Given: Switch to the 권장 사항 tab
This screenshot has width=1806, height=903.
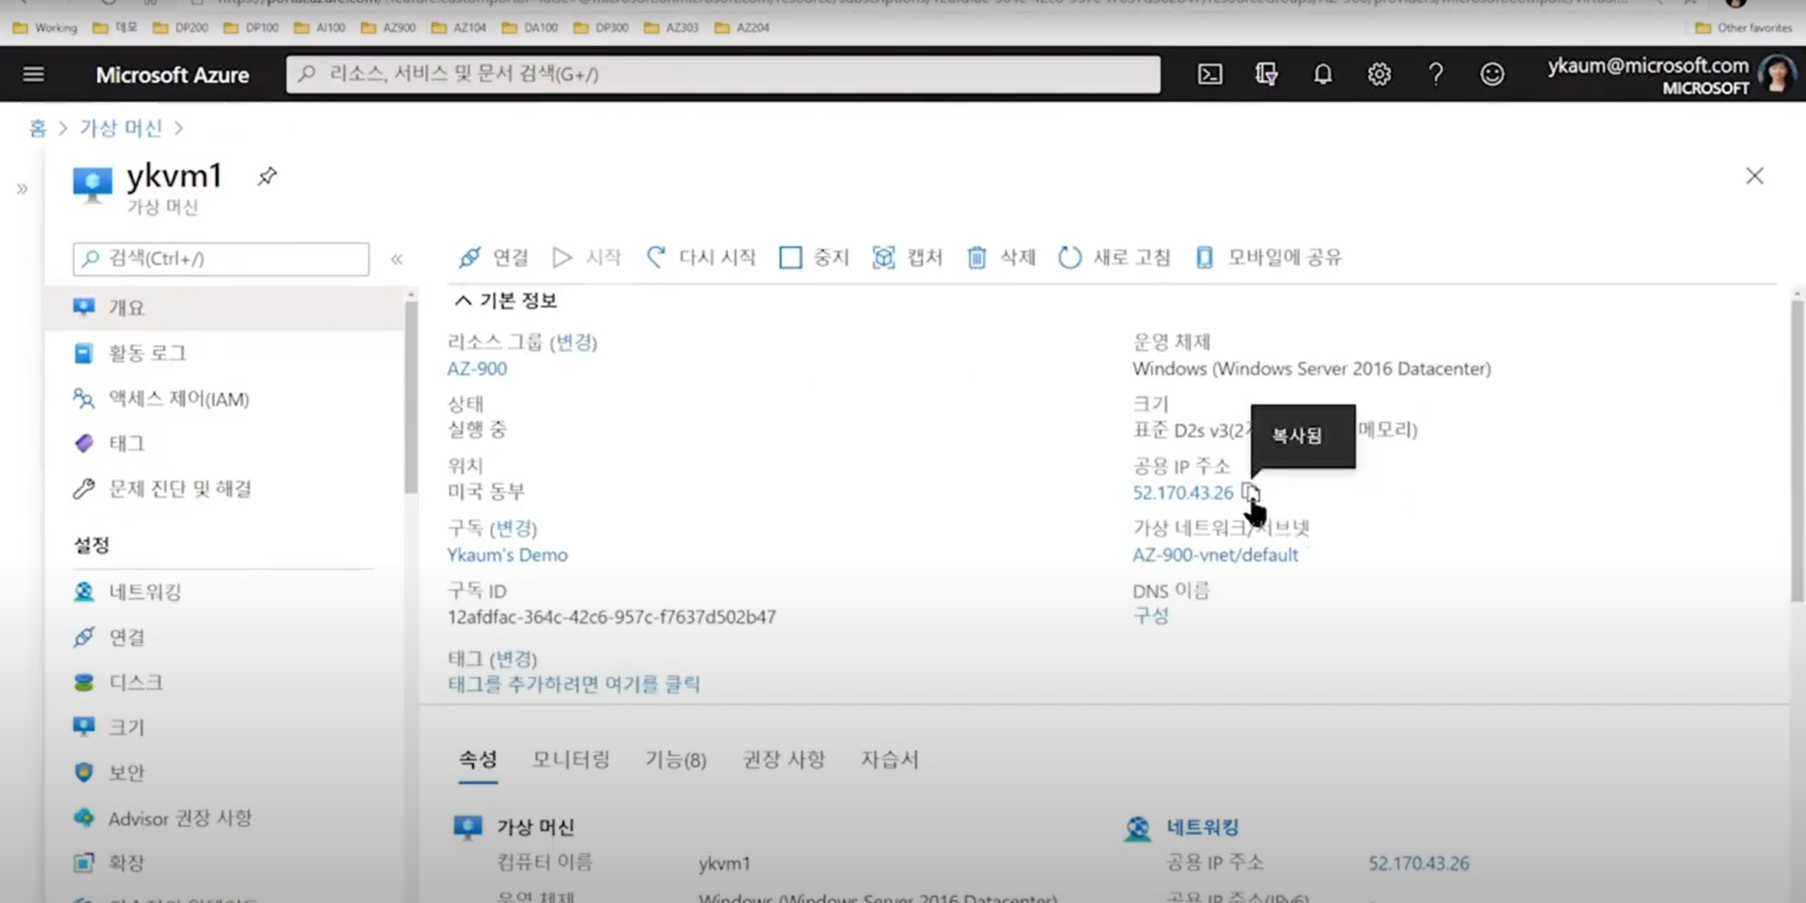Looking at the screenshot, I should tap(784, 759).
